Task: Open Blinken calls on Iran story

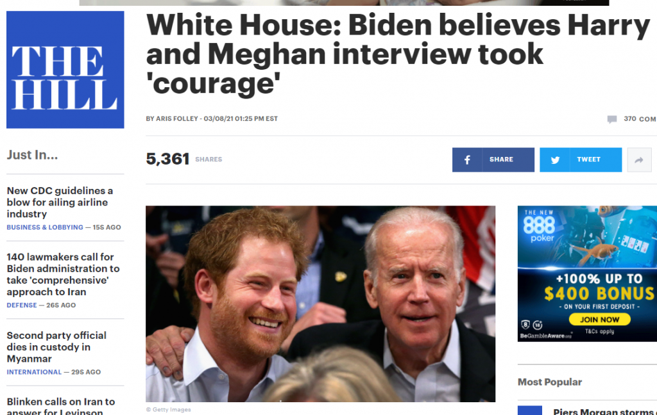Action: [x=61, y=406]
